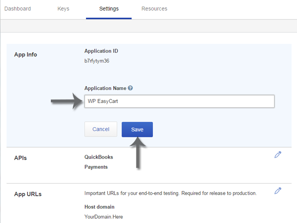Screen dimensions: 297x223
Task: Click the Application Name label
Action: [105, 88]
